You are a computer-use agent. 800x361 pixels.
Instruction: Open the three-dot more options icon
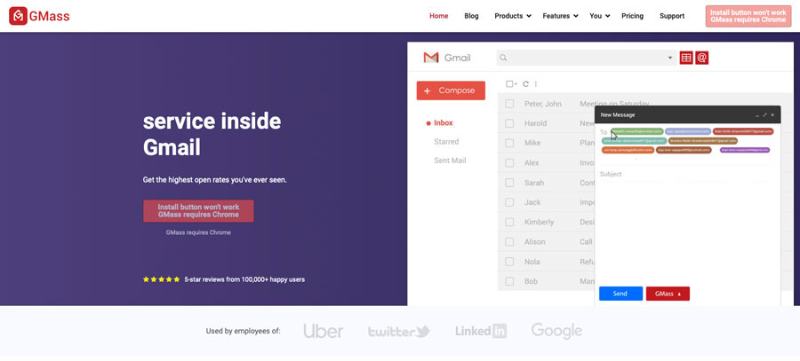coord(536,84)
